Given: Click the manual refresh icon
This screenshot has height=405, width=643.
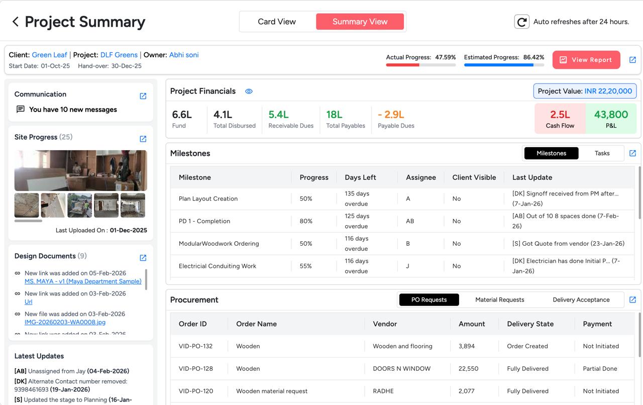Looking at the screenshot, I should tap(521, 22).
